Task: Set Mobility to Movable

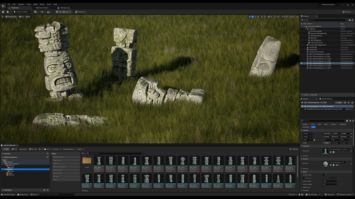Action: pos(343,143)
